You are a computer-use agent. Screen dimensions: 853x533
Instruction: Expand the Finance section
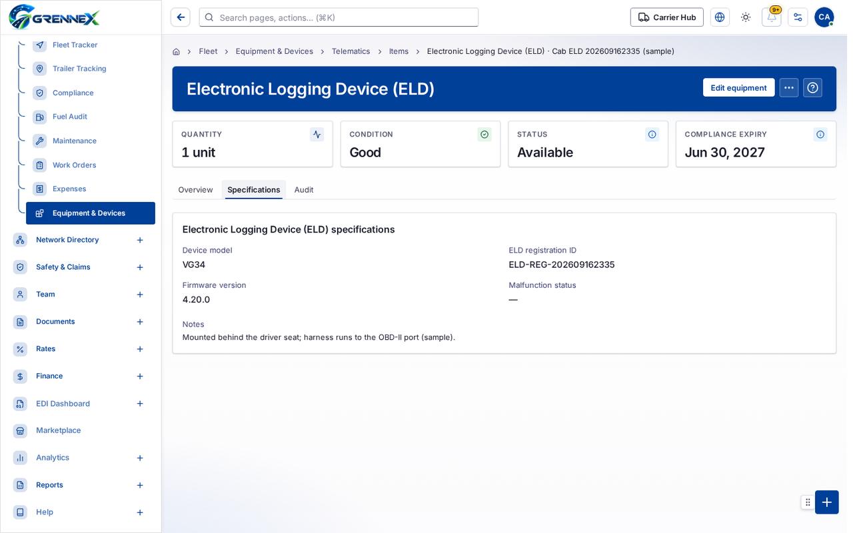coord(140,376)
